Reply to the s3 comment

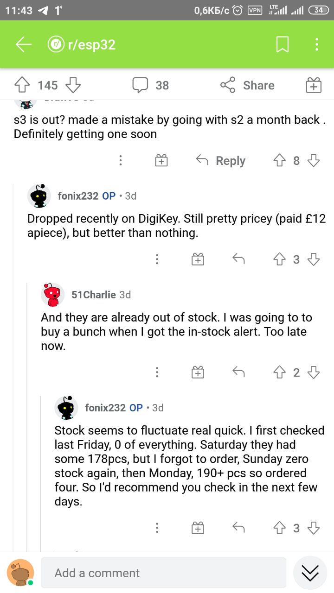221,161
